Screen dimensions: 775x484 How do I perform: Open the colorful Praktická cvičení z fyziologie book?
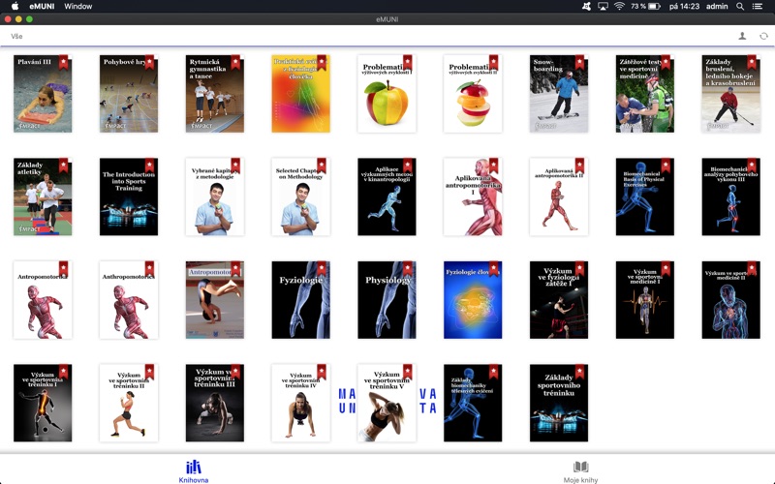pyautogui.click(x=300, y=93)
